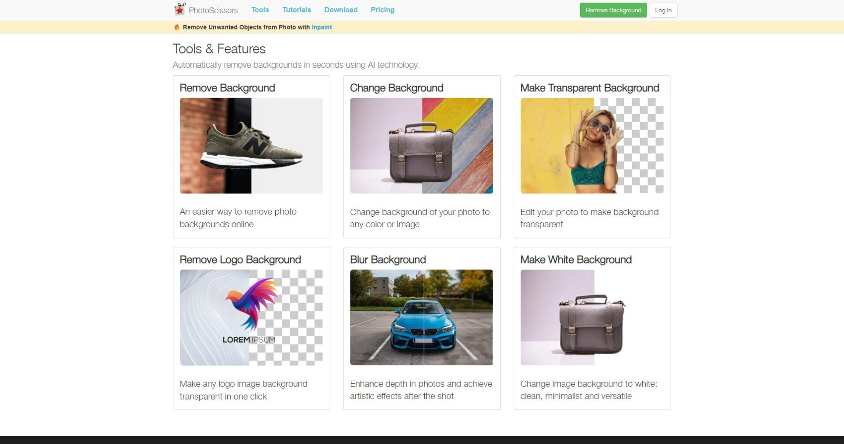844x444 pixels.
Task: Follow the Inpaint link in the banner
Action: point(321,27)
